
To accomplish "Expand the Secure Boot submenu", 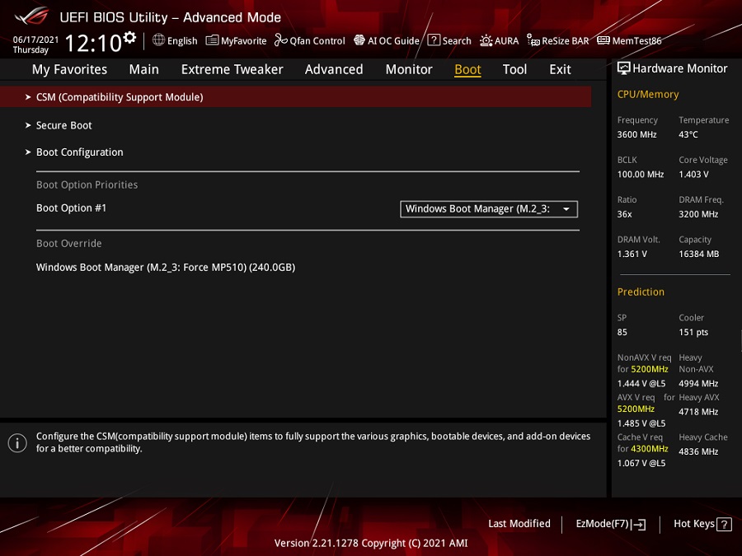I will [63, 125].
